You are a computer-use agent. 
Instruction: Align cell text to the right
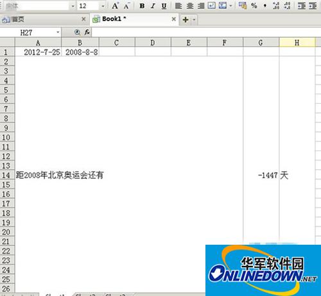click(x=201, y=6)
